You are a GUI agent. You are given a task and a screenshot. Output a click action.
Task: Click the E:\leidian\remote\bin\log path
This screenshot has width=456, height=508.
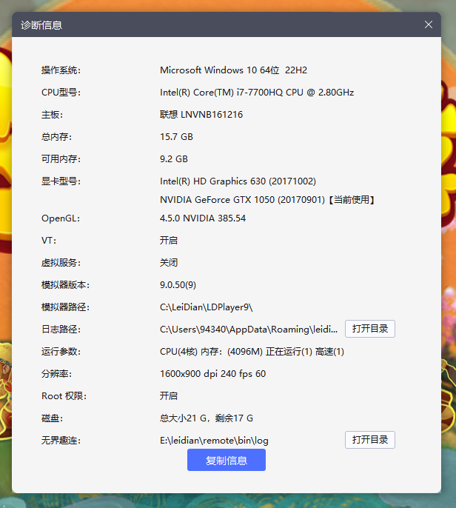(214, 441)
